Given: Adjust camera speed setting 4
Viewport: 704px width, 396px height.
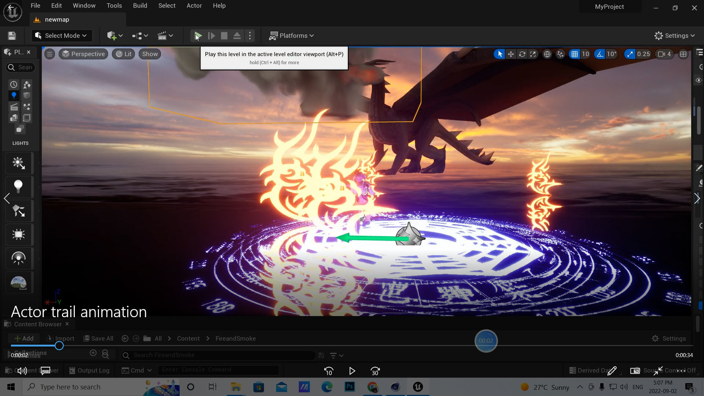Looking at the screenshot, I should coord(664,54).
